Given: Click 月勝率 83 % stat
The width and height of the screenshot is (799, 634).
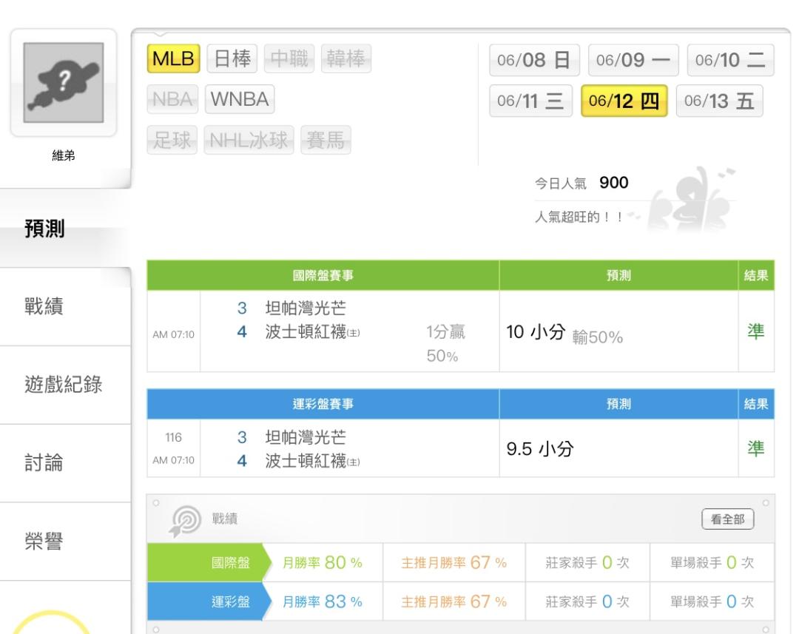Looking at the screenshot, I should (323, 601).
